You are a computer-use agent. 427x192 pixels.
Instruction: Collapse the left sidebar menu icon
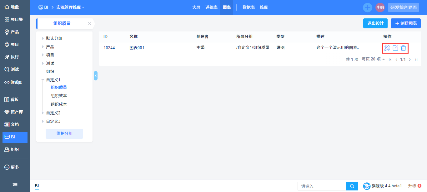[x=15, y=185]
